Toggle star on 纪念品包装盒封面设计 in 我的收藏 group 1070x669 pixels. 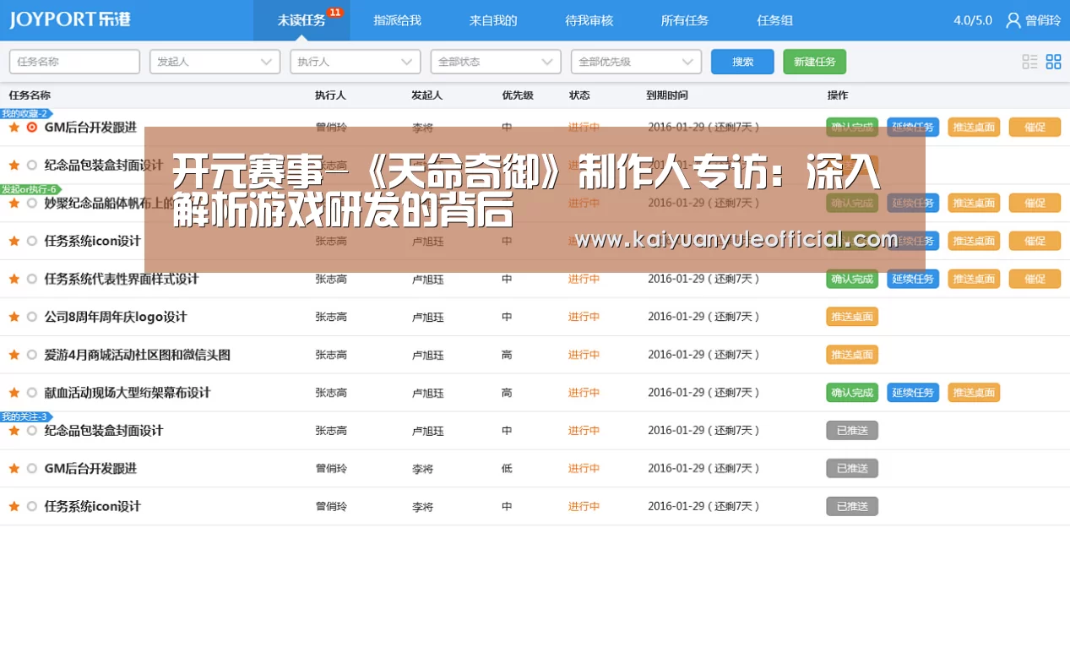(x=14, y=166)
